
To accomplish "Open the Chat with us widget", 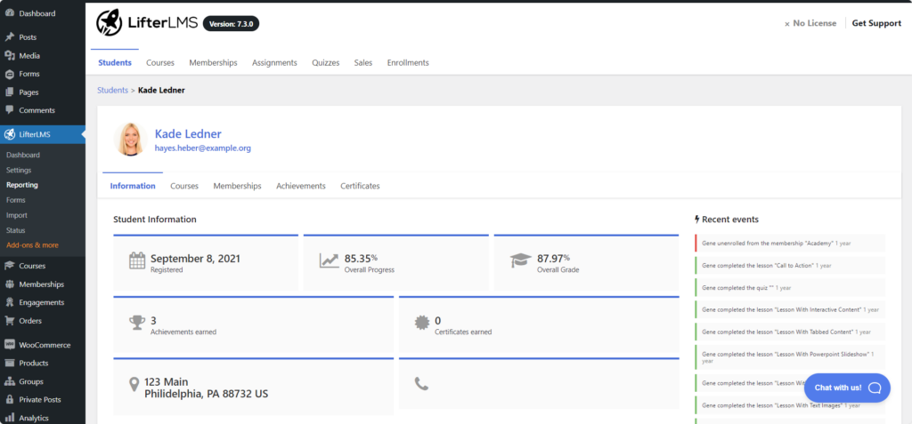I will pos(846,388).
